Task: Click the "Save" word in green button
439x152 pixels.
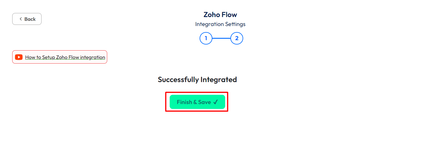Action: tap(205, 102)
